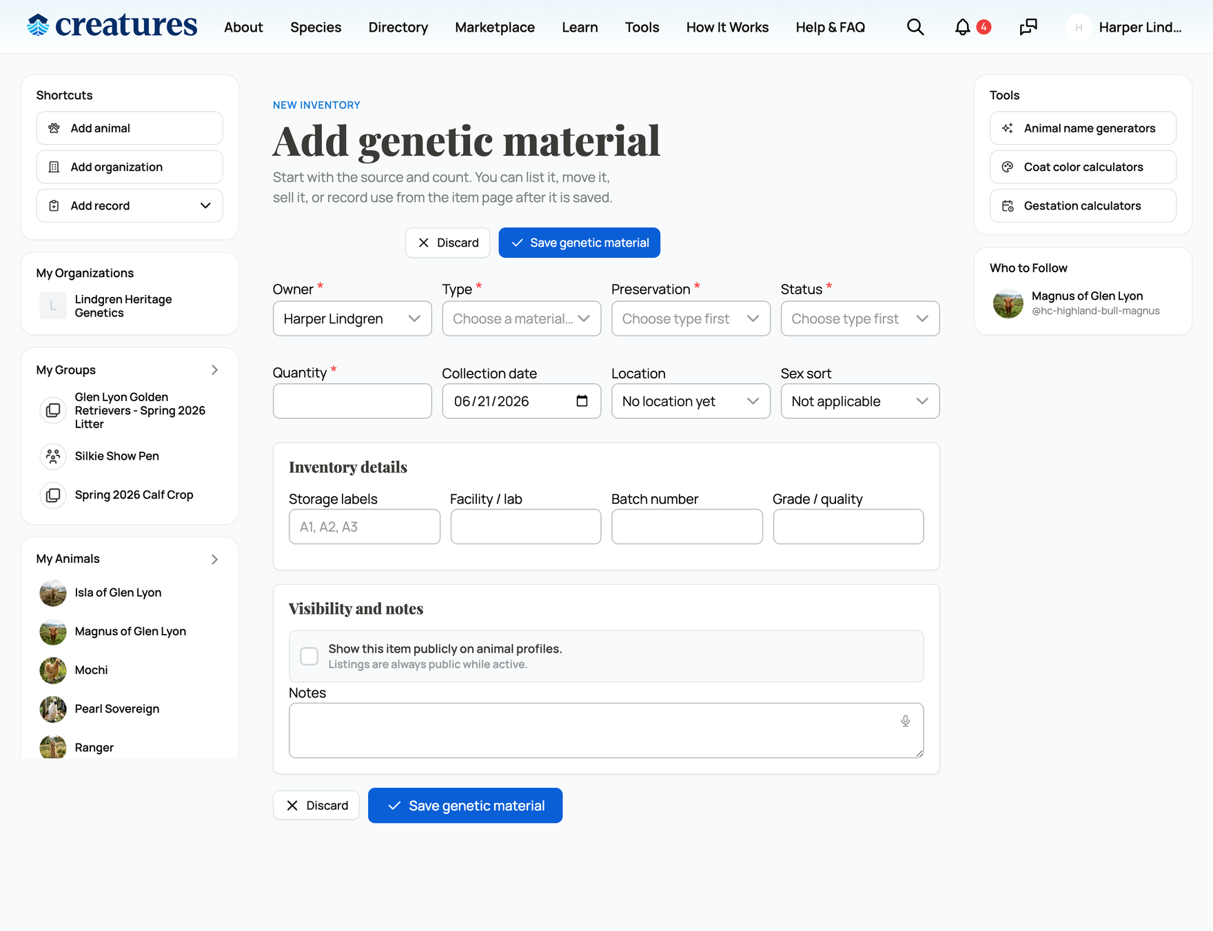1213x931 pixels.
Task: Click calendar icon on Gestation calculators
Action: tap(1008, 205)
